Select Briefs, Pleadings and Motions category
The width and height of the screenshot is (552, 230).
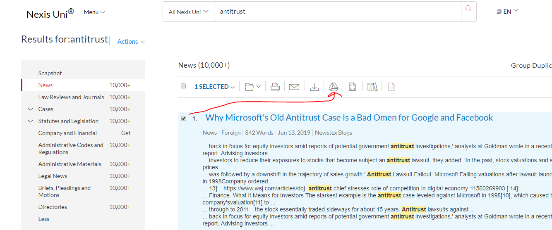[65, 191]
